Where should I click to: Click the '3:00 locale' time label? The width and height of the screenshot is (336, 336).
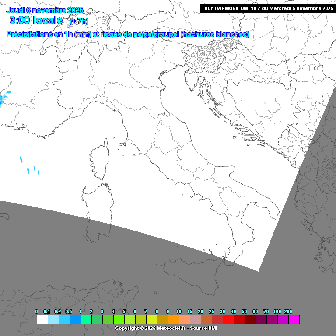tap(36, 20)
